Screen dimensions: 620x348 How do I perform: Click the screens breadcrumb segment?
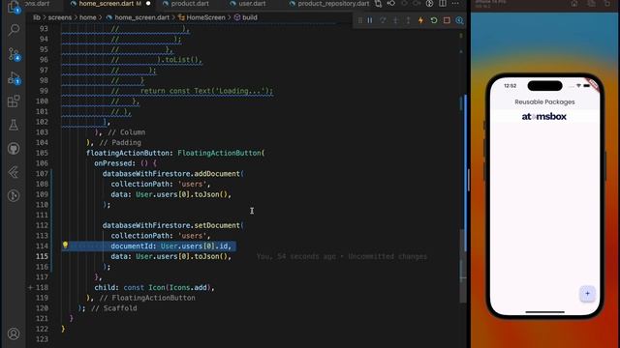[60, 17]
